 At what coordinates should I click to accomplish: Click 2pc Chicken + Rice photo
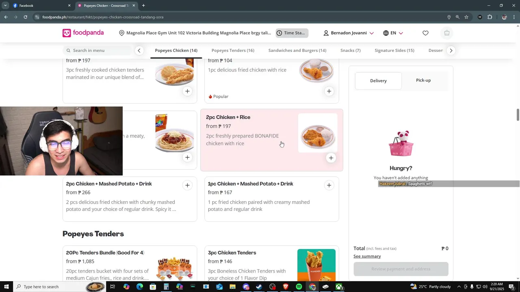[x=318, y=133]
